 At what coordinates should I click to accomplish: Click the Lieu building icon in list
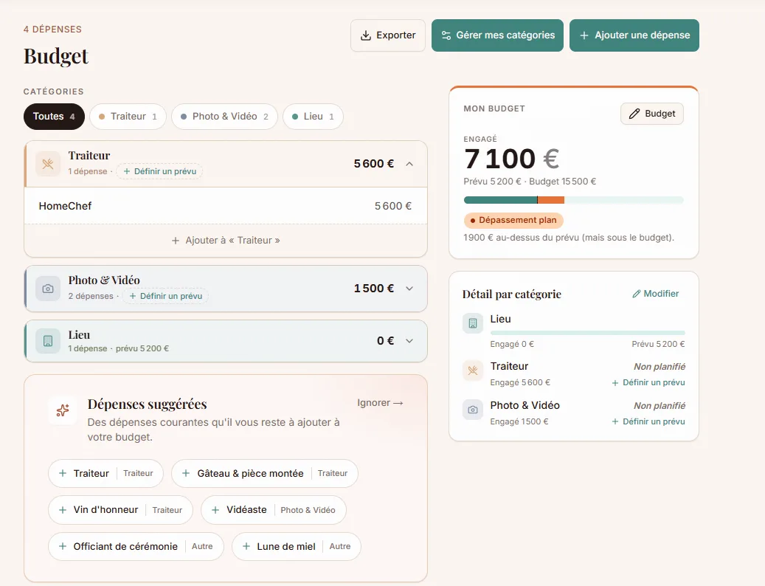tap(48, 341)
